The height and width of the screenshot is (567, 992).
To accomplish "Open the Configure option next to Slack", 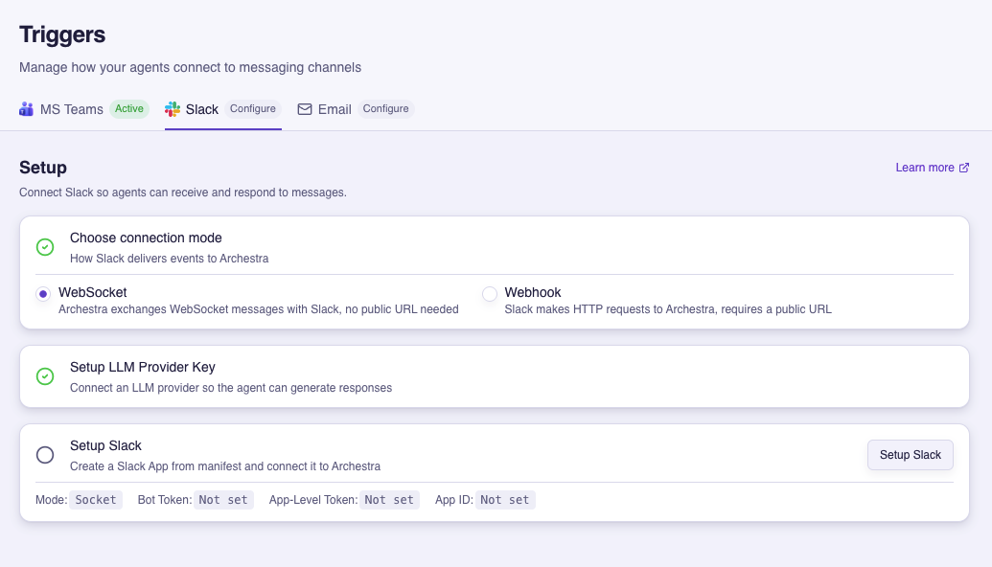I will pyautogui.click(x=253, y=108).
